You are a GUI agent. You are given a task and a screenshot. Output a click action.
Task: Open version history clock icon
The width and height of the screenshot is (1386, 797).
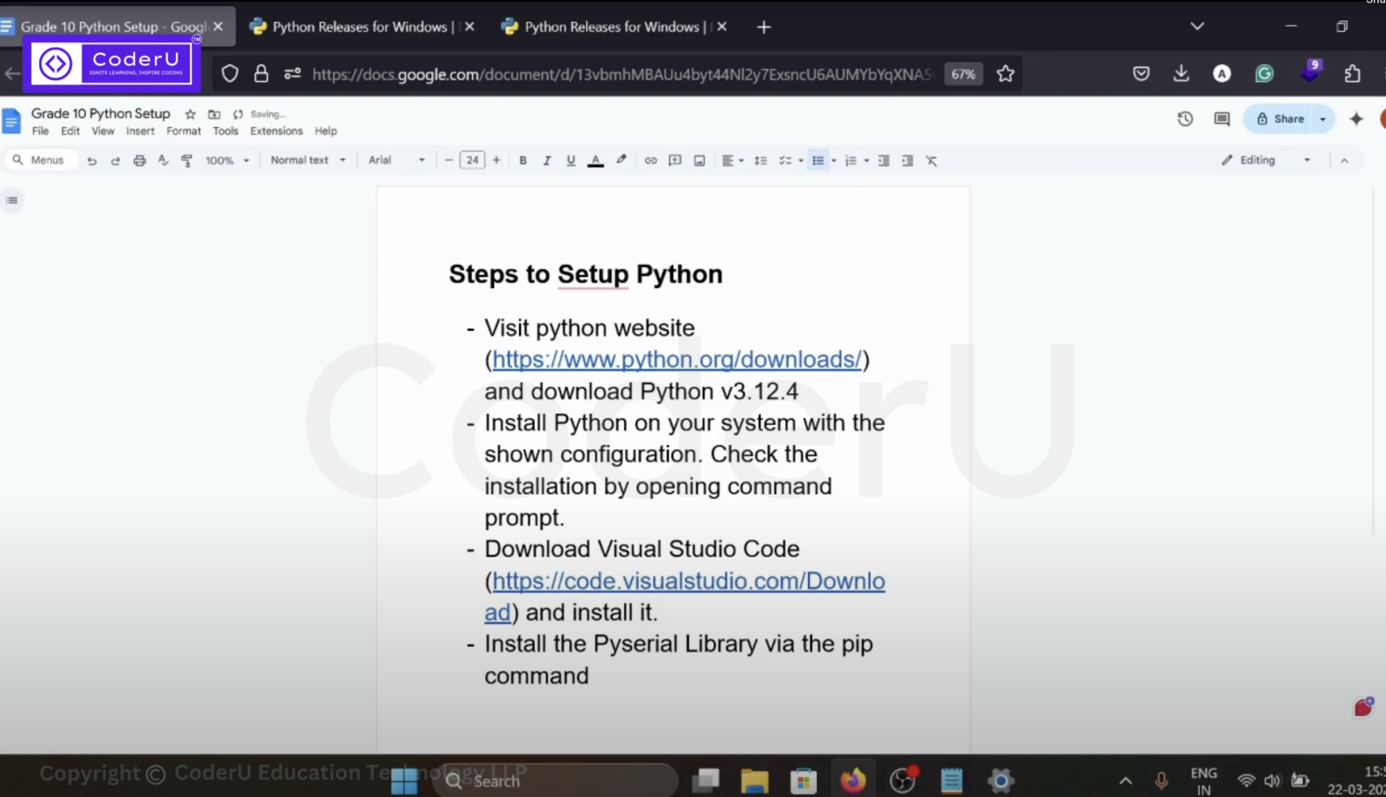1185,118
